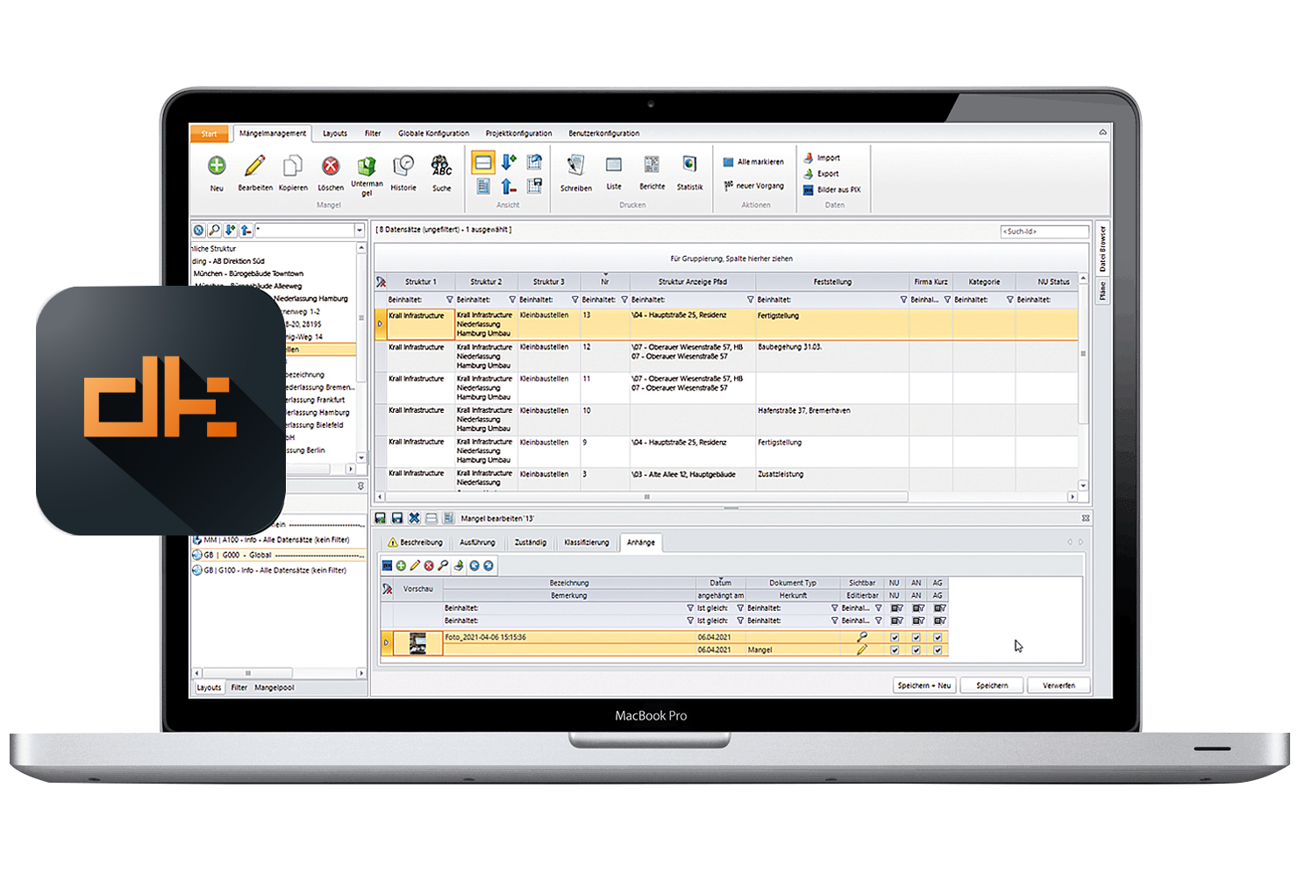Image resolution: width=1298 pixels, height=894 pixels.
Task: Click the Suche binoculars icon
Action: (x=441, y=166)
